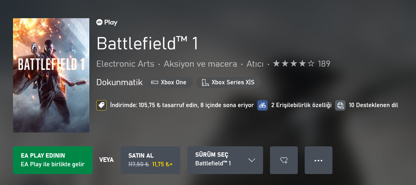Click the EA Play logo
The image size is (416, 185).
[x=107, y=23]
